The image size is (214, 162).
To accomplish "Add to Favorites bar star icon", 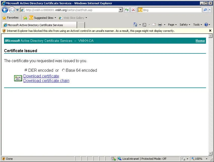I will [25, 18].
